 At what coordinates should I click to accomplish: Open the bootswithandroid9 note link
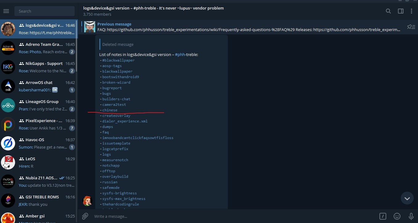pos(121,77)
